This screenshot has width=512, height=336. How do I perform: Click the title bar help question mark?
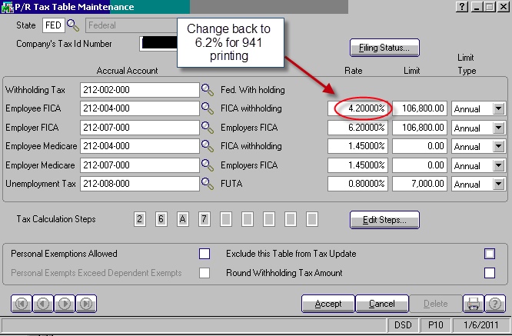pos(462,6)
